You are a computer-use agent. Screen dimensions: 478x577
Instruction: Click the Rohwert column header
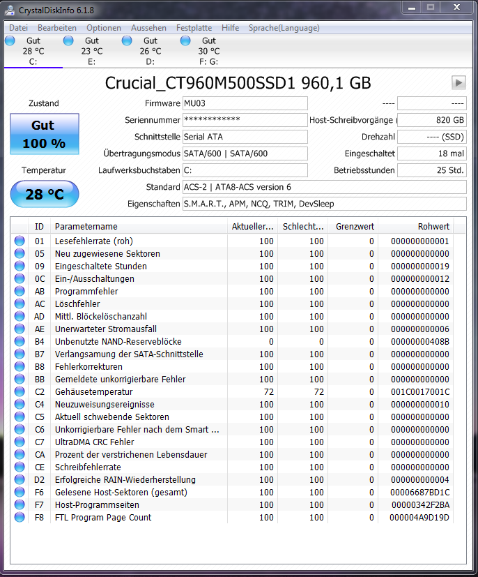(416, 226)
